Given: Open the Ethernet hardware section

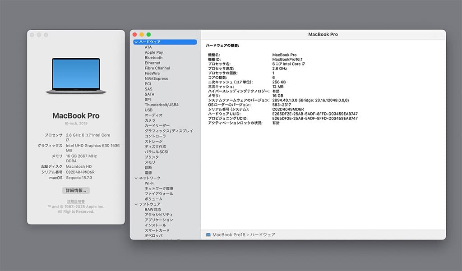Looking at the screenshot, I should tap(153, 63).
